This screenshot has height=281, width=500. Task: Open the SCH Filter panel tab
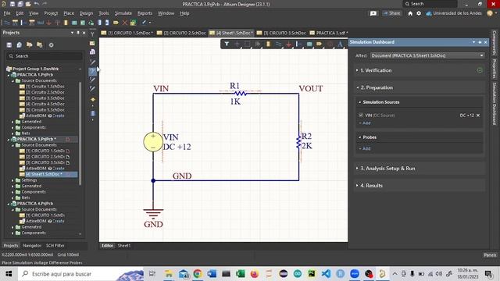(55, 246)
